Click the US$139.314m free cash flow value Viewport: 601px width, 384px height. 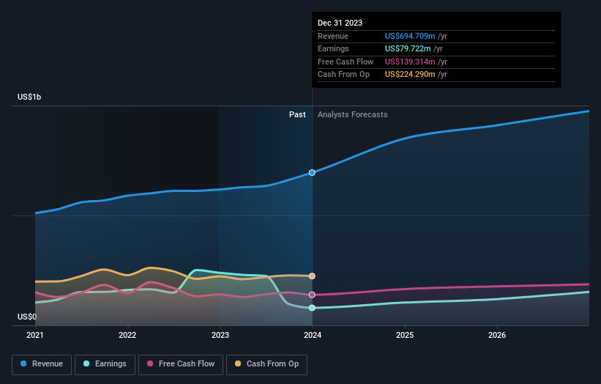[410, 62]
